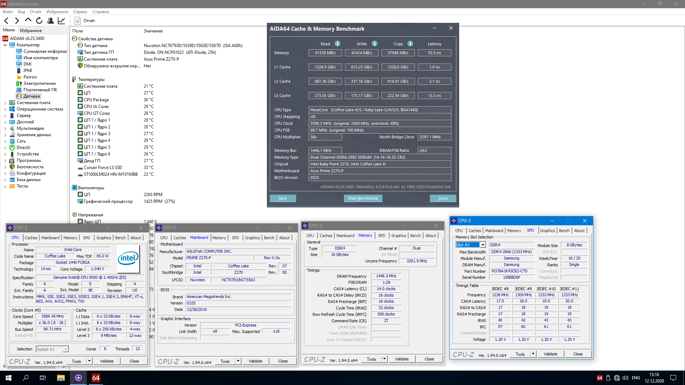Image resolution: width=685 pixels, height=385 pixels.
Task: Click Start Benchmark button
Action: click(x=363, y=198)
